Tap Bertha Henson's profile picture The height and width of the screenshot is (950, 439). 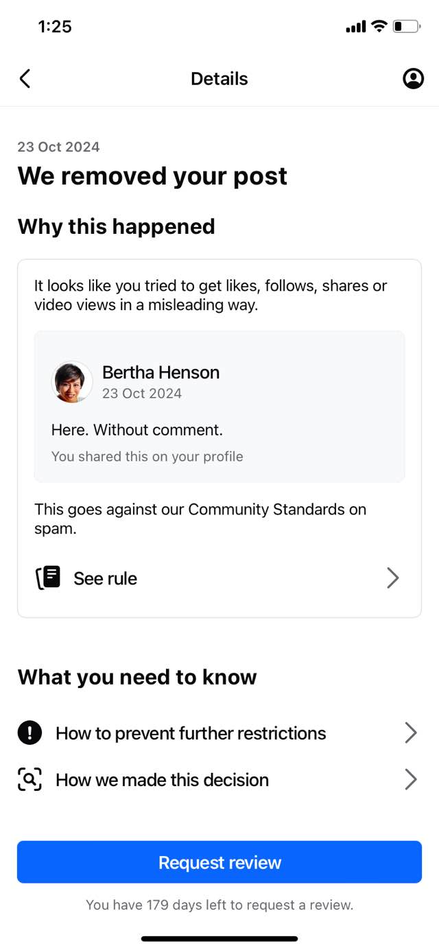(x=72, y=382)
